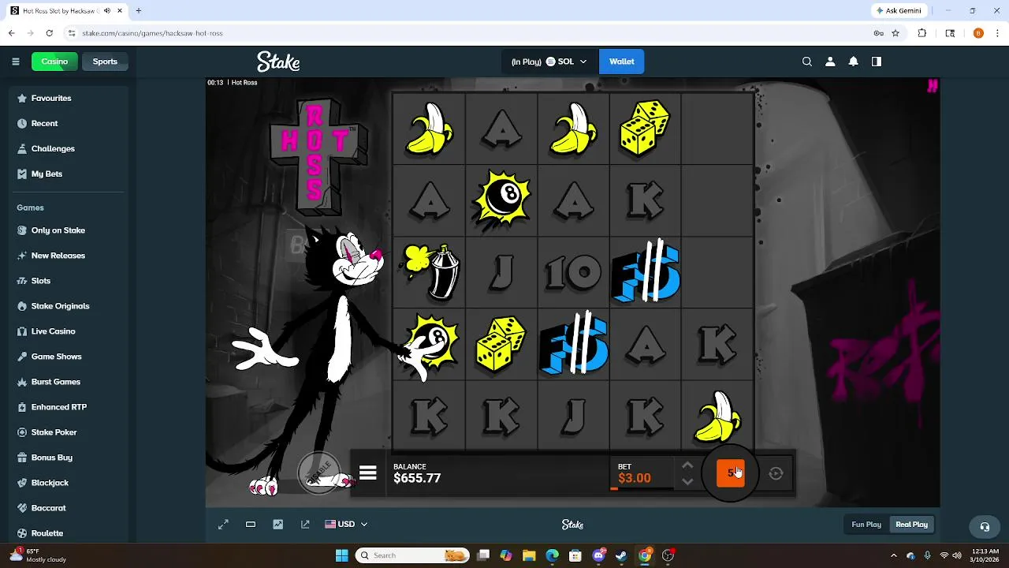
Task: Select the Casino tab
Action: [54, 62]
